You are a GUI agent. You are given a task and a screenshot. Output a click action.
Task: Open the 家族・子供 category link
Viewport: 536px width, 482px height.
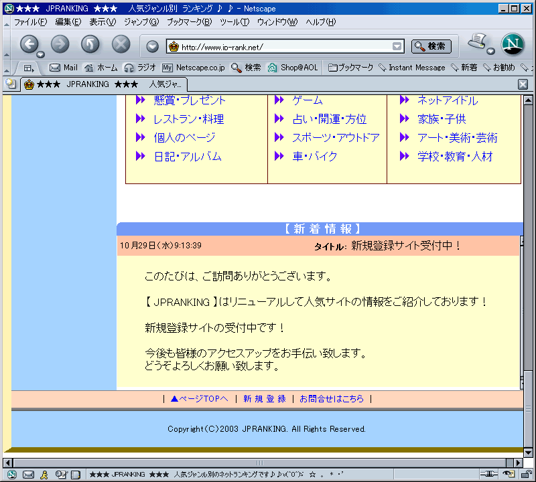(442, 119)
